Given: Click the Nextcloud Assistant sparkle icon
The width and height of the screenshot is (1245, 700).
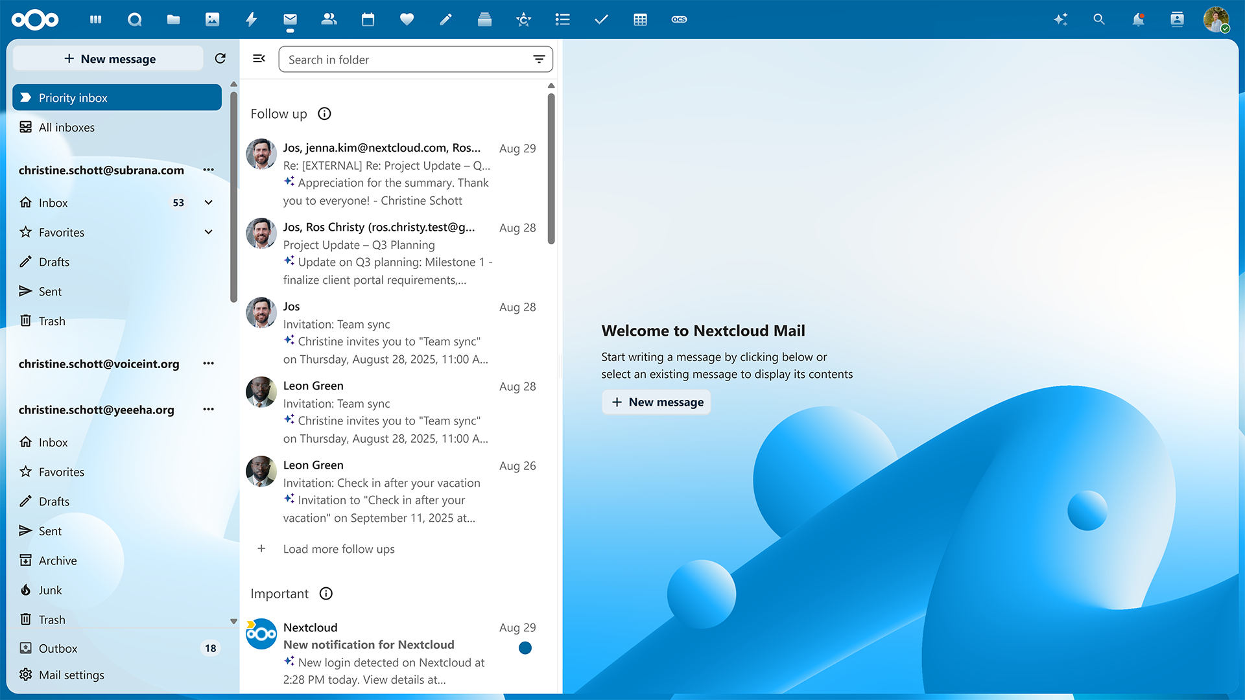Looking at the screenshot, I should (1060, 19).
